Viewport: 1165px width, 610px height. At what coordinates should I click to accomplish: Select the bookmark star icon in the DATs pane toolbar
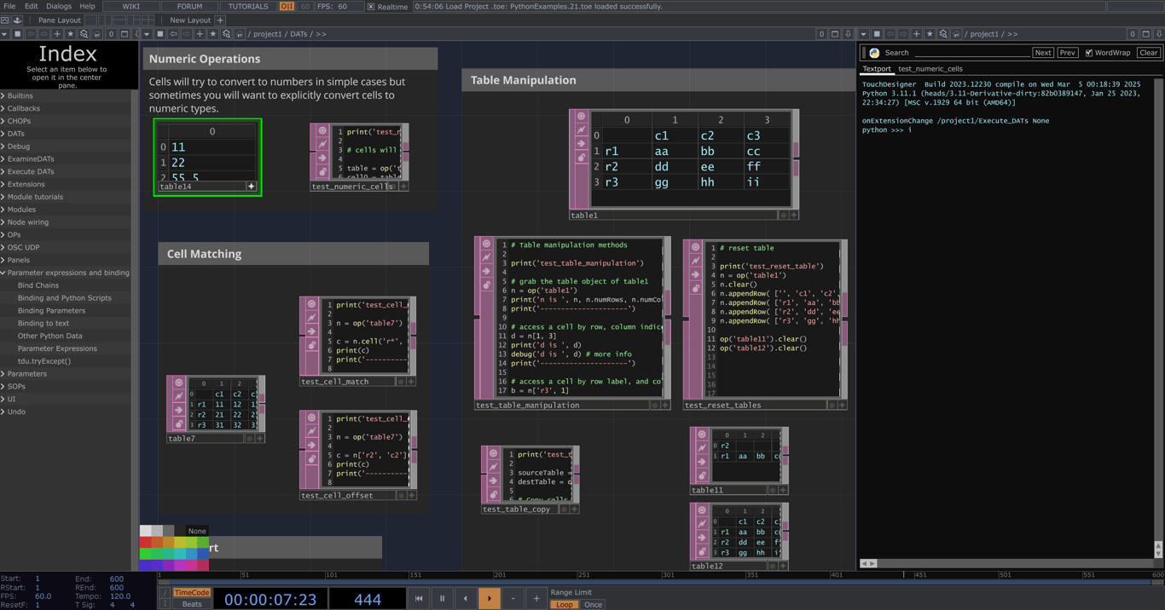pyautogui.click(x=212, y=34)
